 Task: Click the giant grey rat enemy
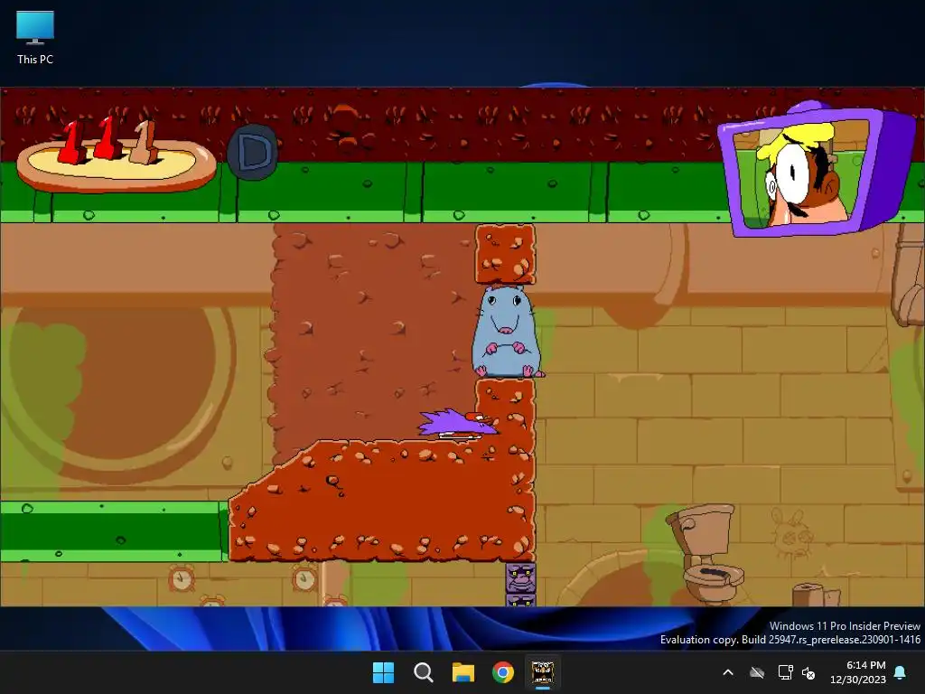(x=508, y=332)
